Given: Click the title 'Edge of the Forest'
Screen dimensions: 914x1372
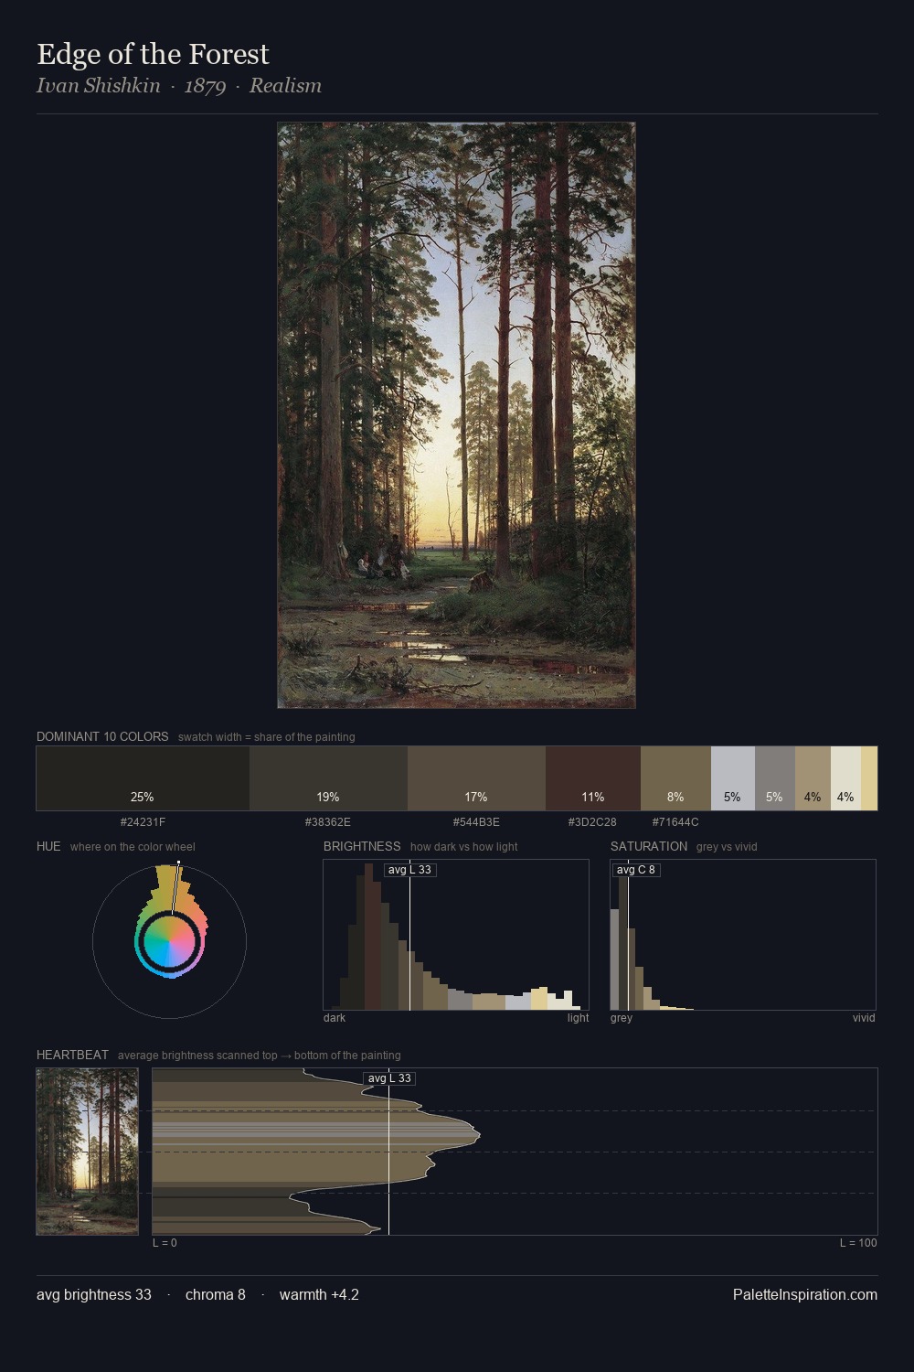Looking at the screenshot, I should (x=153, y=54).
